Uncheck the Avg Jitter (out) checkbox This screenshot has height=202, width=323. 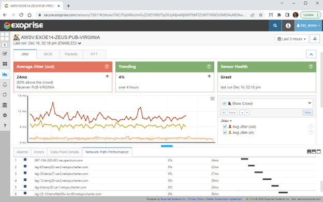coord(225,126)
